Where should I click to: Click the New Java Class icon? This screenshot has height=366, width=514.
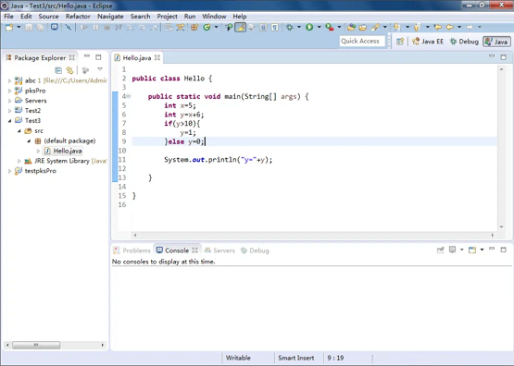coord(207,27)
